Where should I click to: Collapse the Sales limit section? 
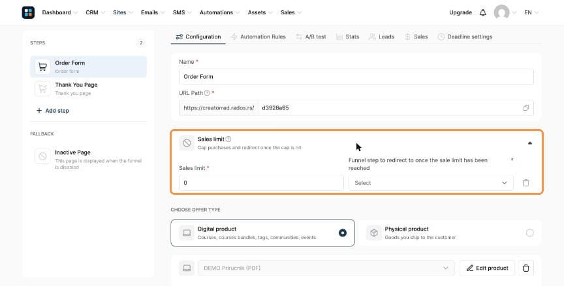point(530,143)
